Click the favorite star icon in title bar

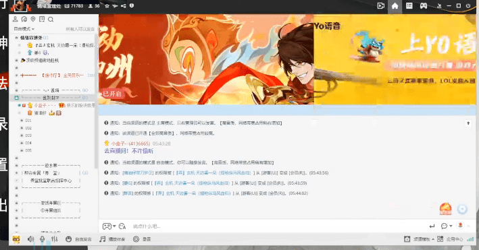pyautogui.click(x=107, y=5)
